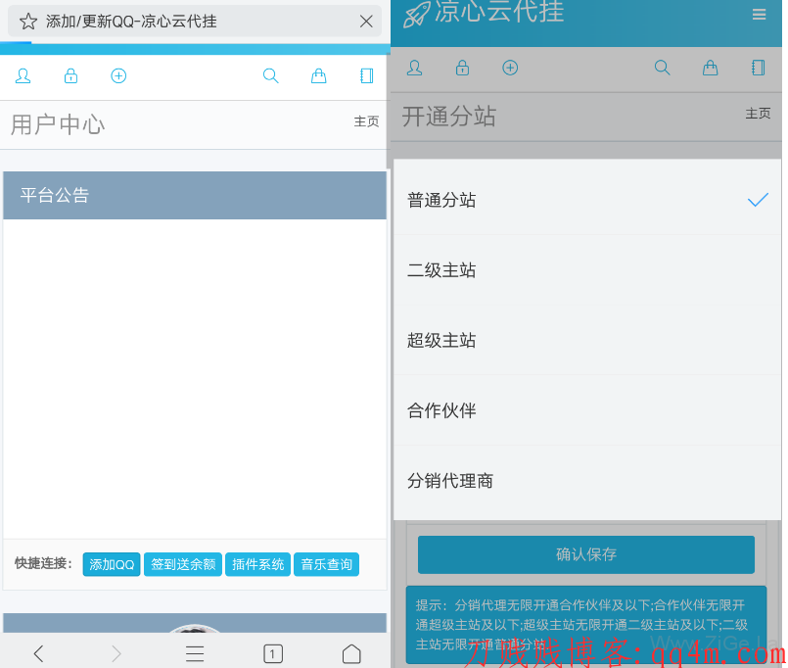Viewport: 788px width, 668px height.
Task: Click the lock icon in left toolbar
Action: pyautogui.click(x=70, y=76)
